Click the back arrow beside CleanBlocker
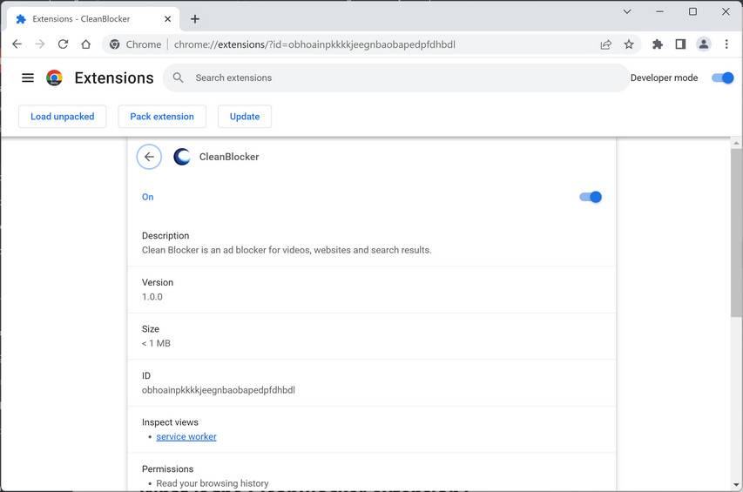The height and width of the screenshot is (492, 743). (149, 157)
